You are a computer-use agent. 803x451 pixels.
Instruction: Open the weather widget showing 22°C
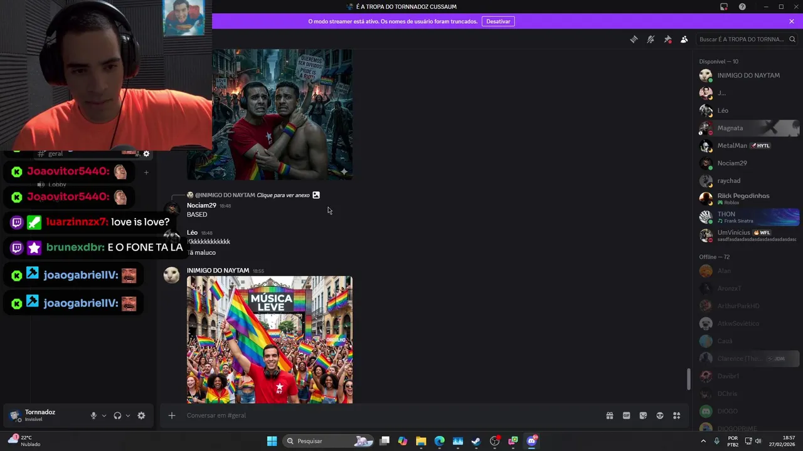(25, 441)
